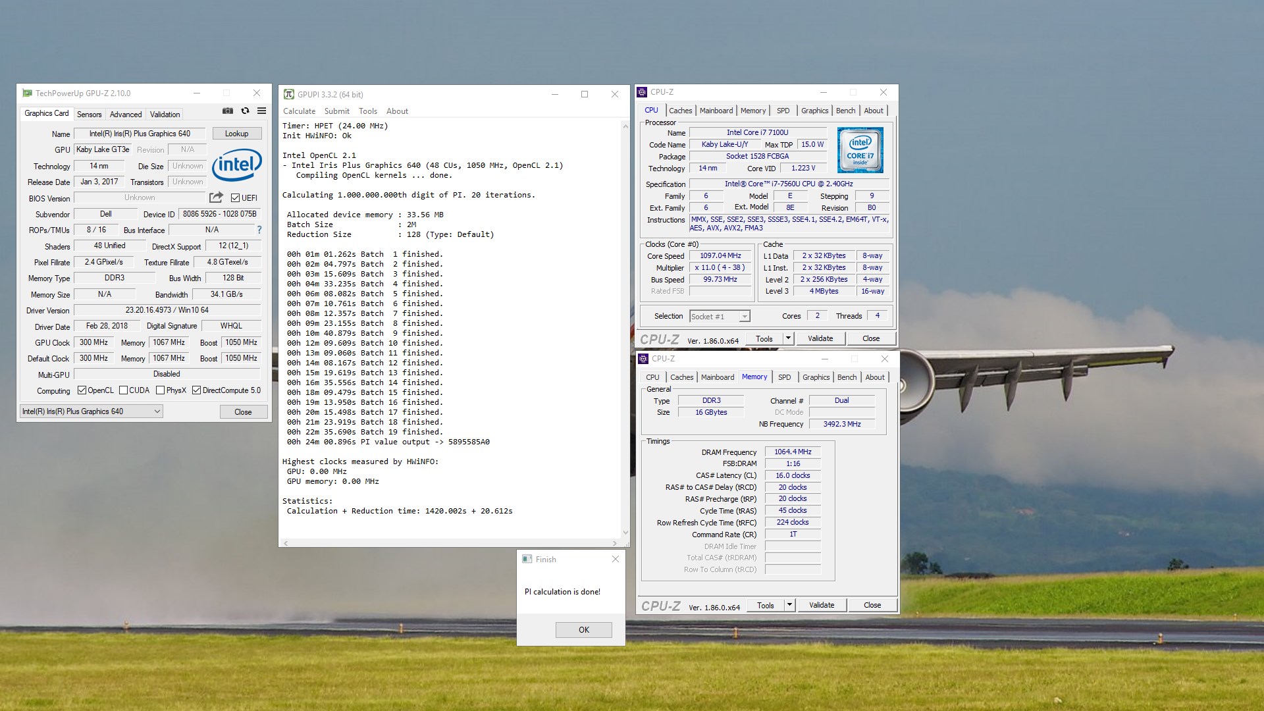Screen dimensions: 1264x711
Task: Click Validate in the bottom CPU-Z window
Action: pyautogui.click(x=822, y=605)
